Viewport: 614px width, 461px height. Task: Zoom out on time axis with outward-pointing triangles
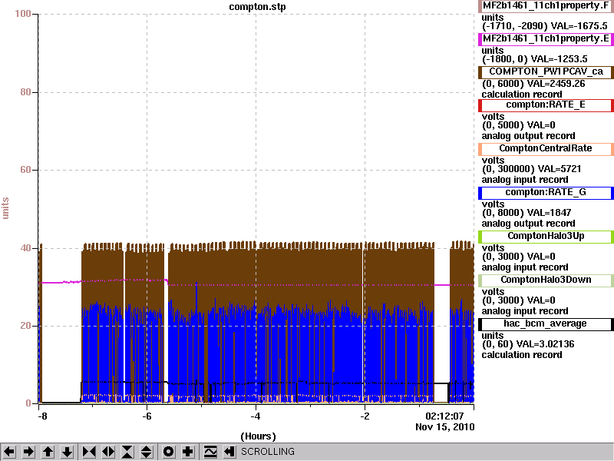(108, 452)
